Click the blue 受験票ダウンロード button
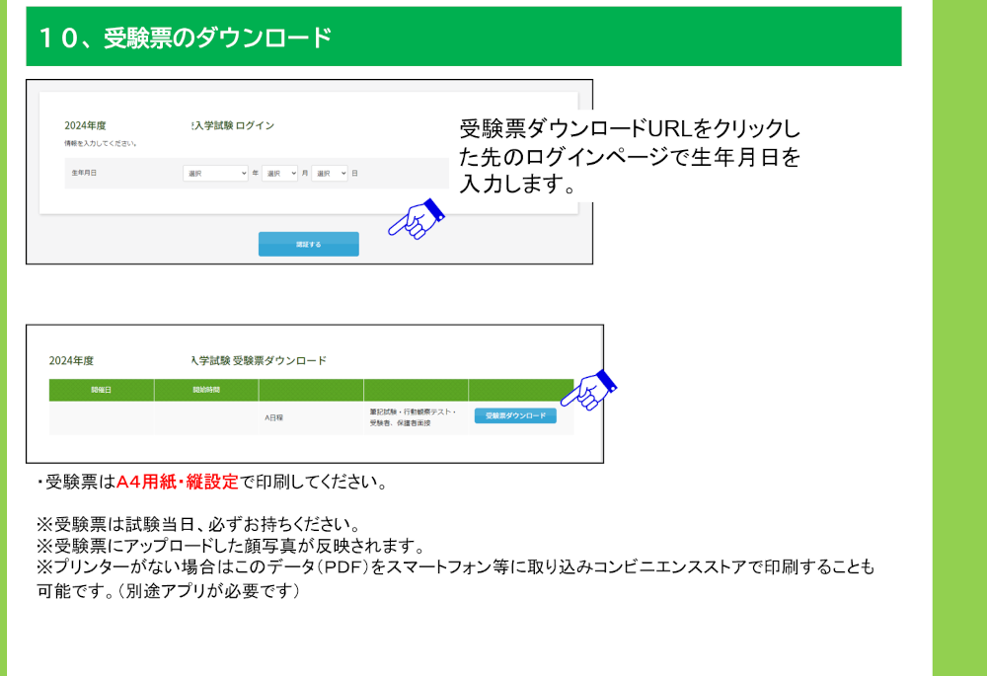 point(515,416)
